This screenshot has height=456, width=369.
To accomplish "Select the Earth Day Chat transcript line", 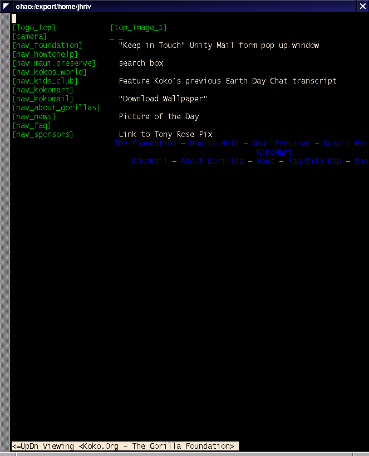I will coord(228,81).
